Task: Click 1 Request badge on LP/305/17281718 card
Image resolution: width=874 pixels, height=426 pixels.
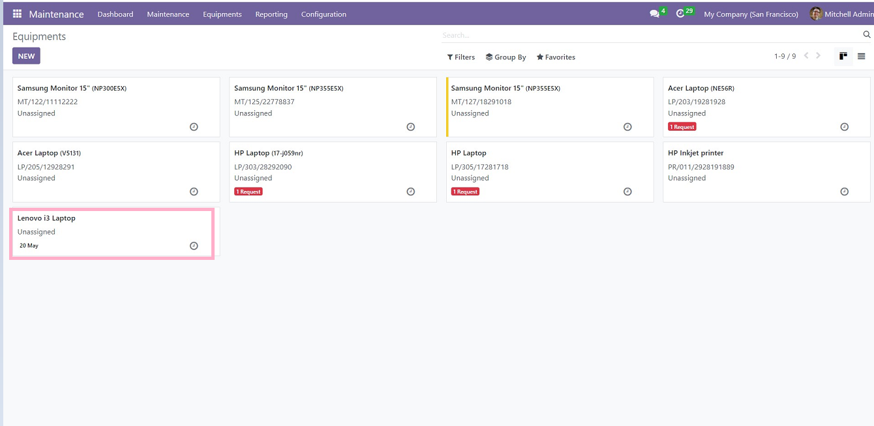Action: point(465,192)
